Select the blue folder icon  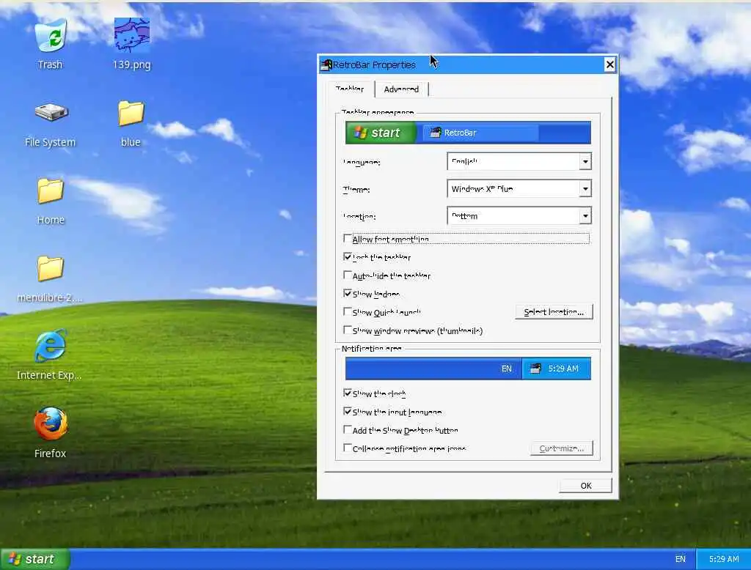(x=131, y=113)
